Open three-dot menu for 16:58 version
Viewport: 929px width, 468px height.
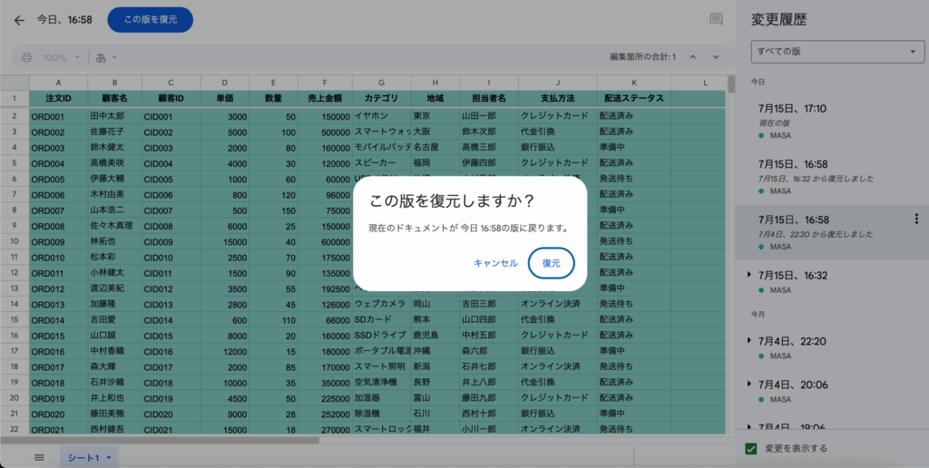(x=917, y=219)
